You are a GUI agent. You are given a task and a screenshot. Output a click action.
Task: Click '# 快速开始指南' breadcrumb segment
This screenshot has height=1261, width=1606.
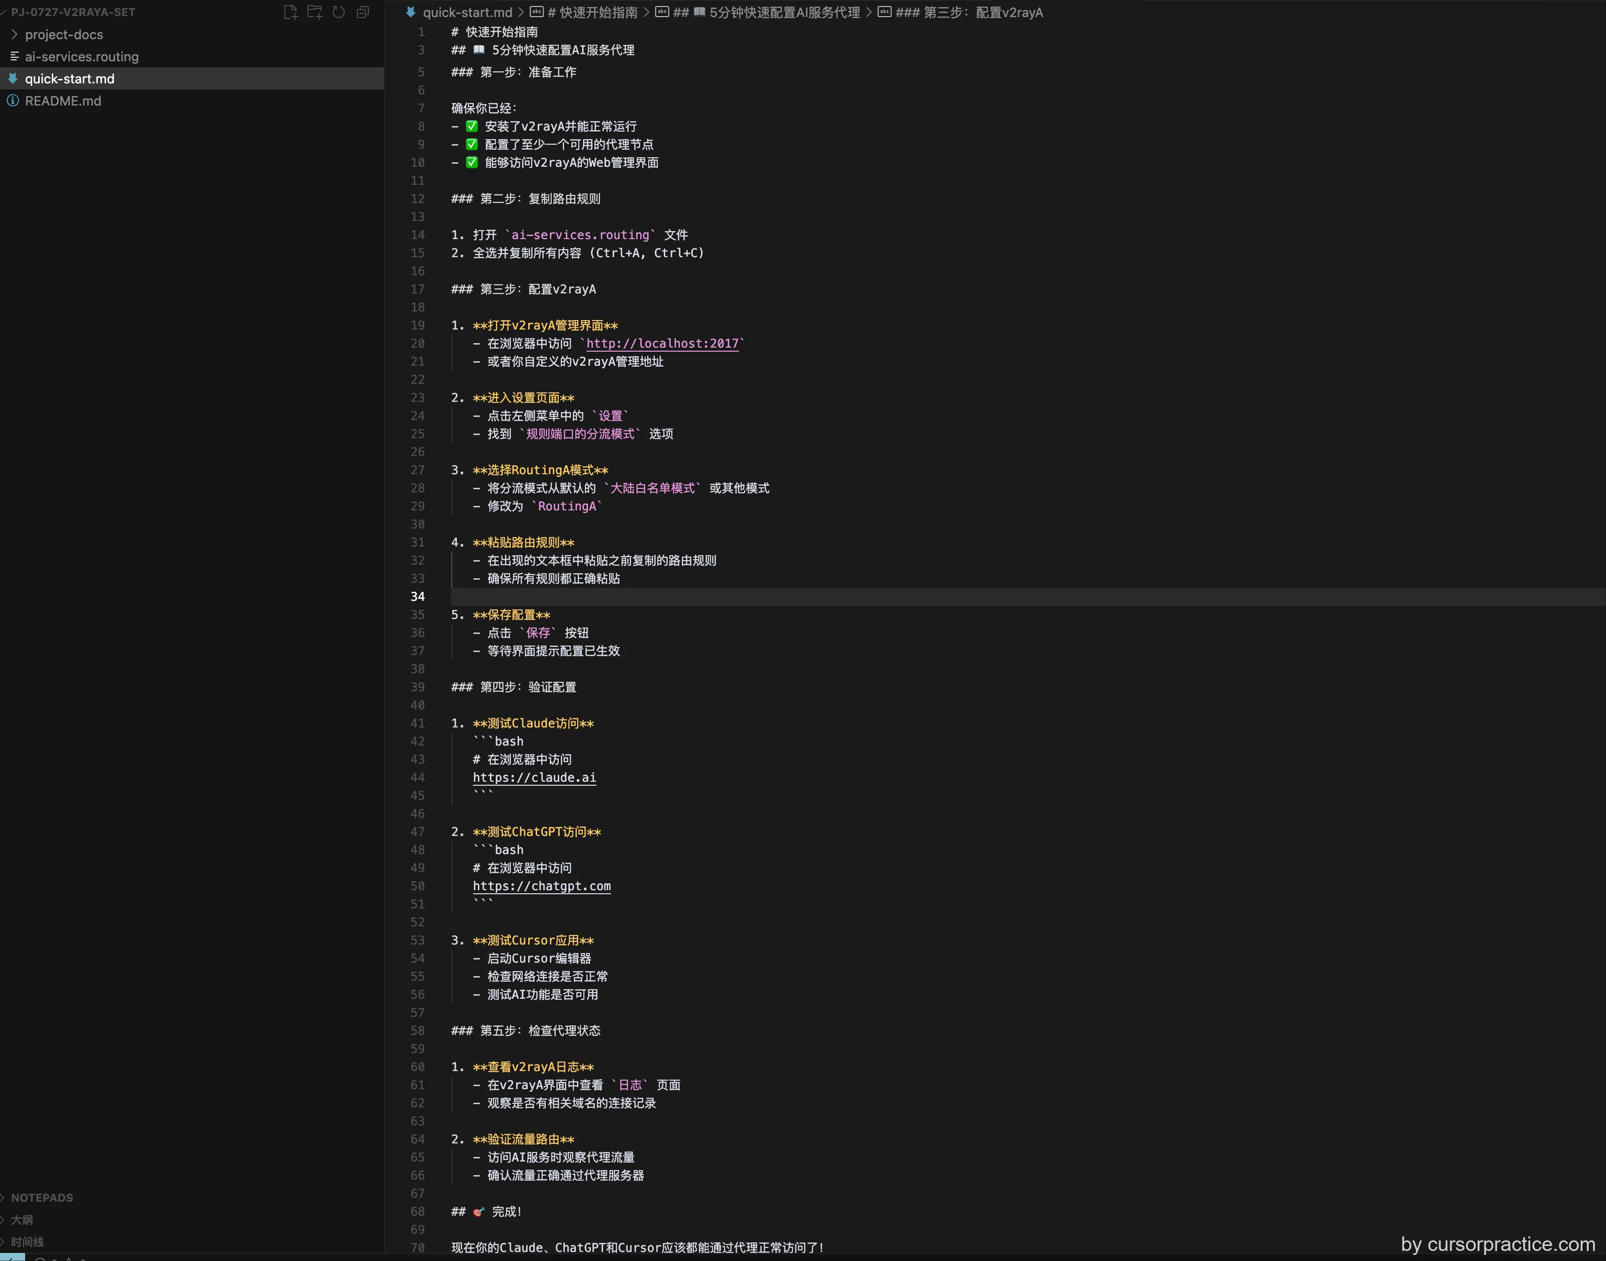coord(592,12)
